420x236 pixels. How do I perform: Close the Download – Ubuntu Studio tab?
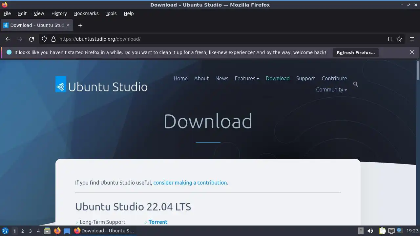(x=68, y=25)
